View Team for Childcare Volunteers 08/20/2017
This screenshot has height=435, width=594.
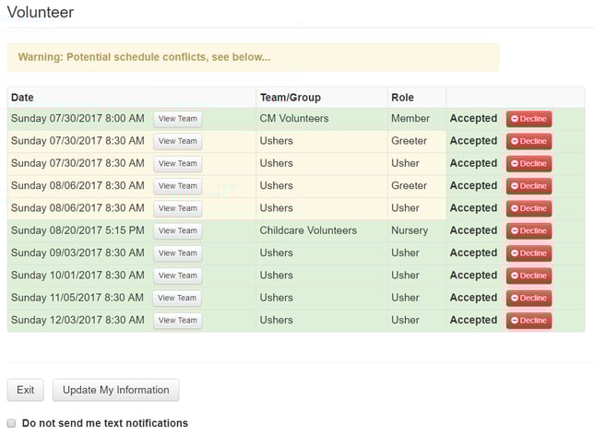(178, 230)
